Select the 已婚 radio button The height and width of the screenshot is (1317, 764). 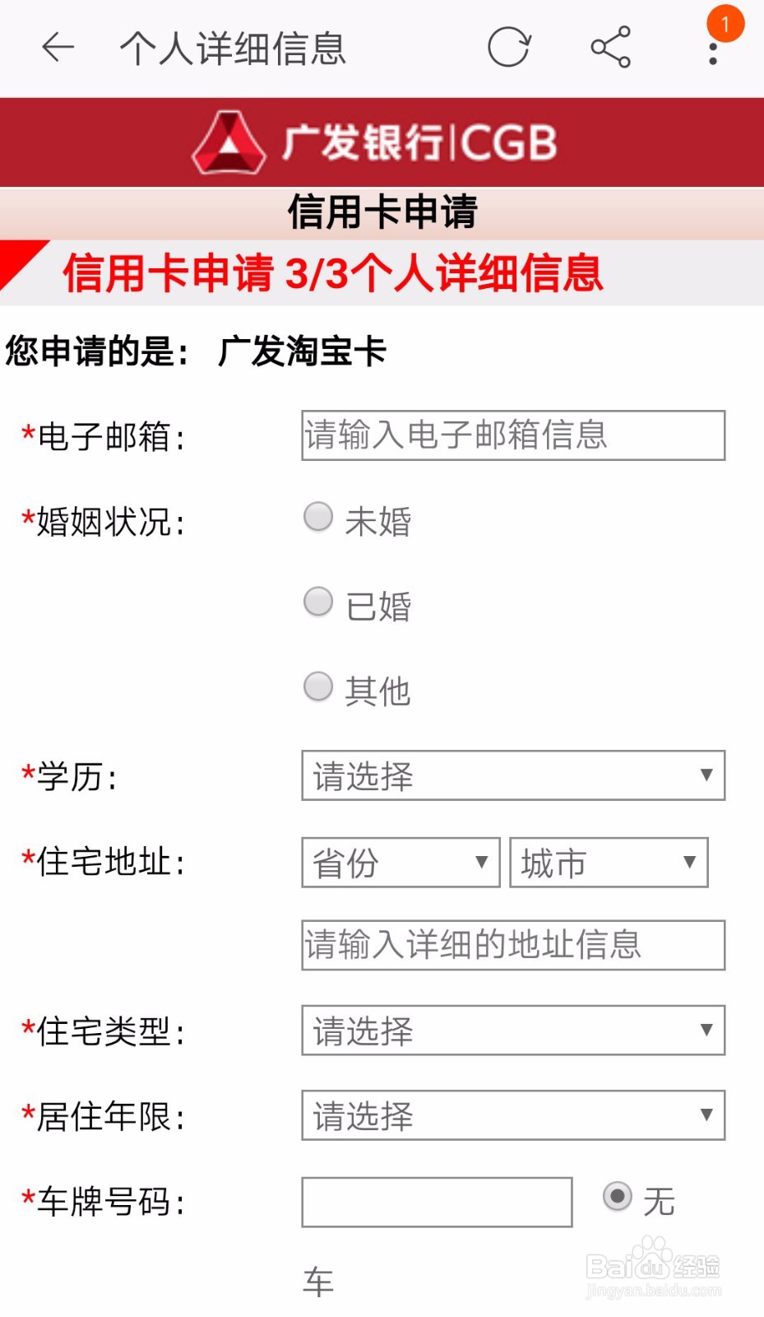pyautogui.click(x=318, y=602)
